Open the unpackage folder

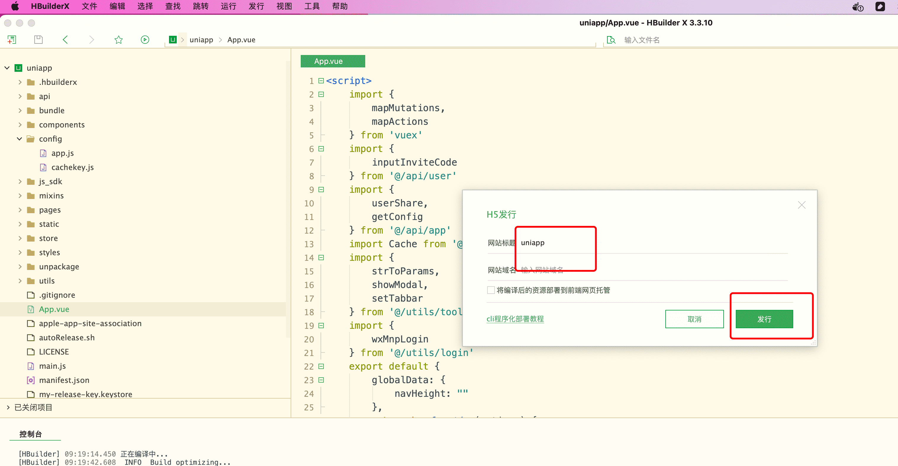pyautogui.click(x=59, y=267)
